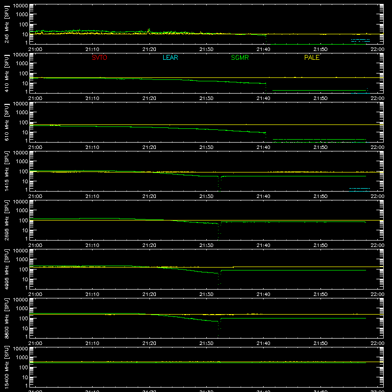Click the yellow PALE station label
Viewport: 392px width, 392px height.
(x=312, y=57)
